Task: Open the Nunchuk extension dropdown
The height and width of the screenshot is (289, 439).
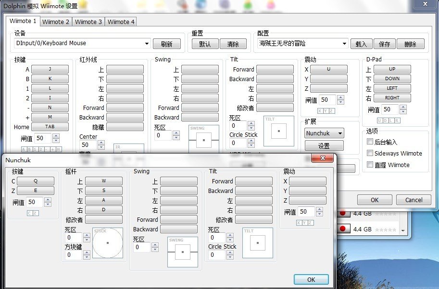Action: pyautogui.click(x=324, y=133)
